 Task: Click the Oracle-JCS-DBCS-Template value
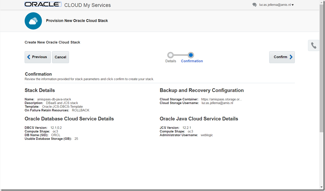(x=62, y=107)
